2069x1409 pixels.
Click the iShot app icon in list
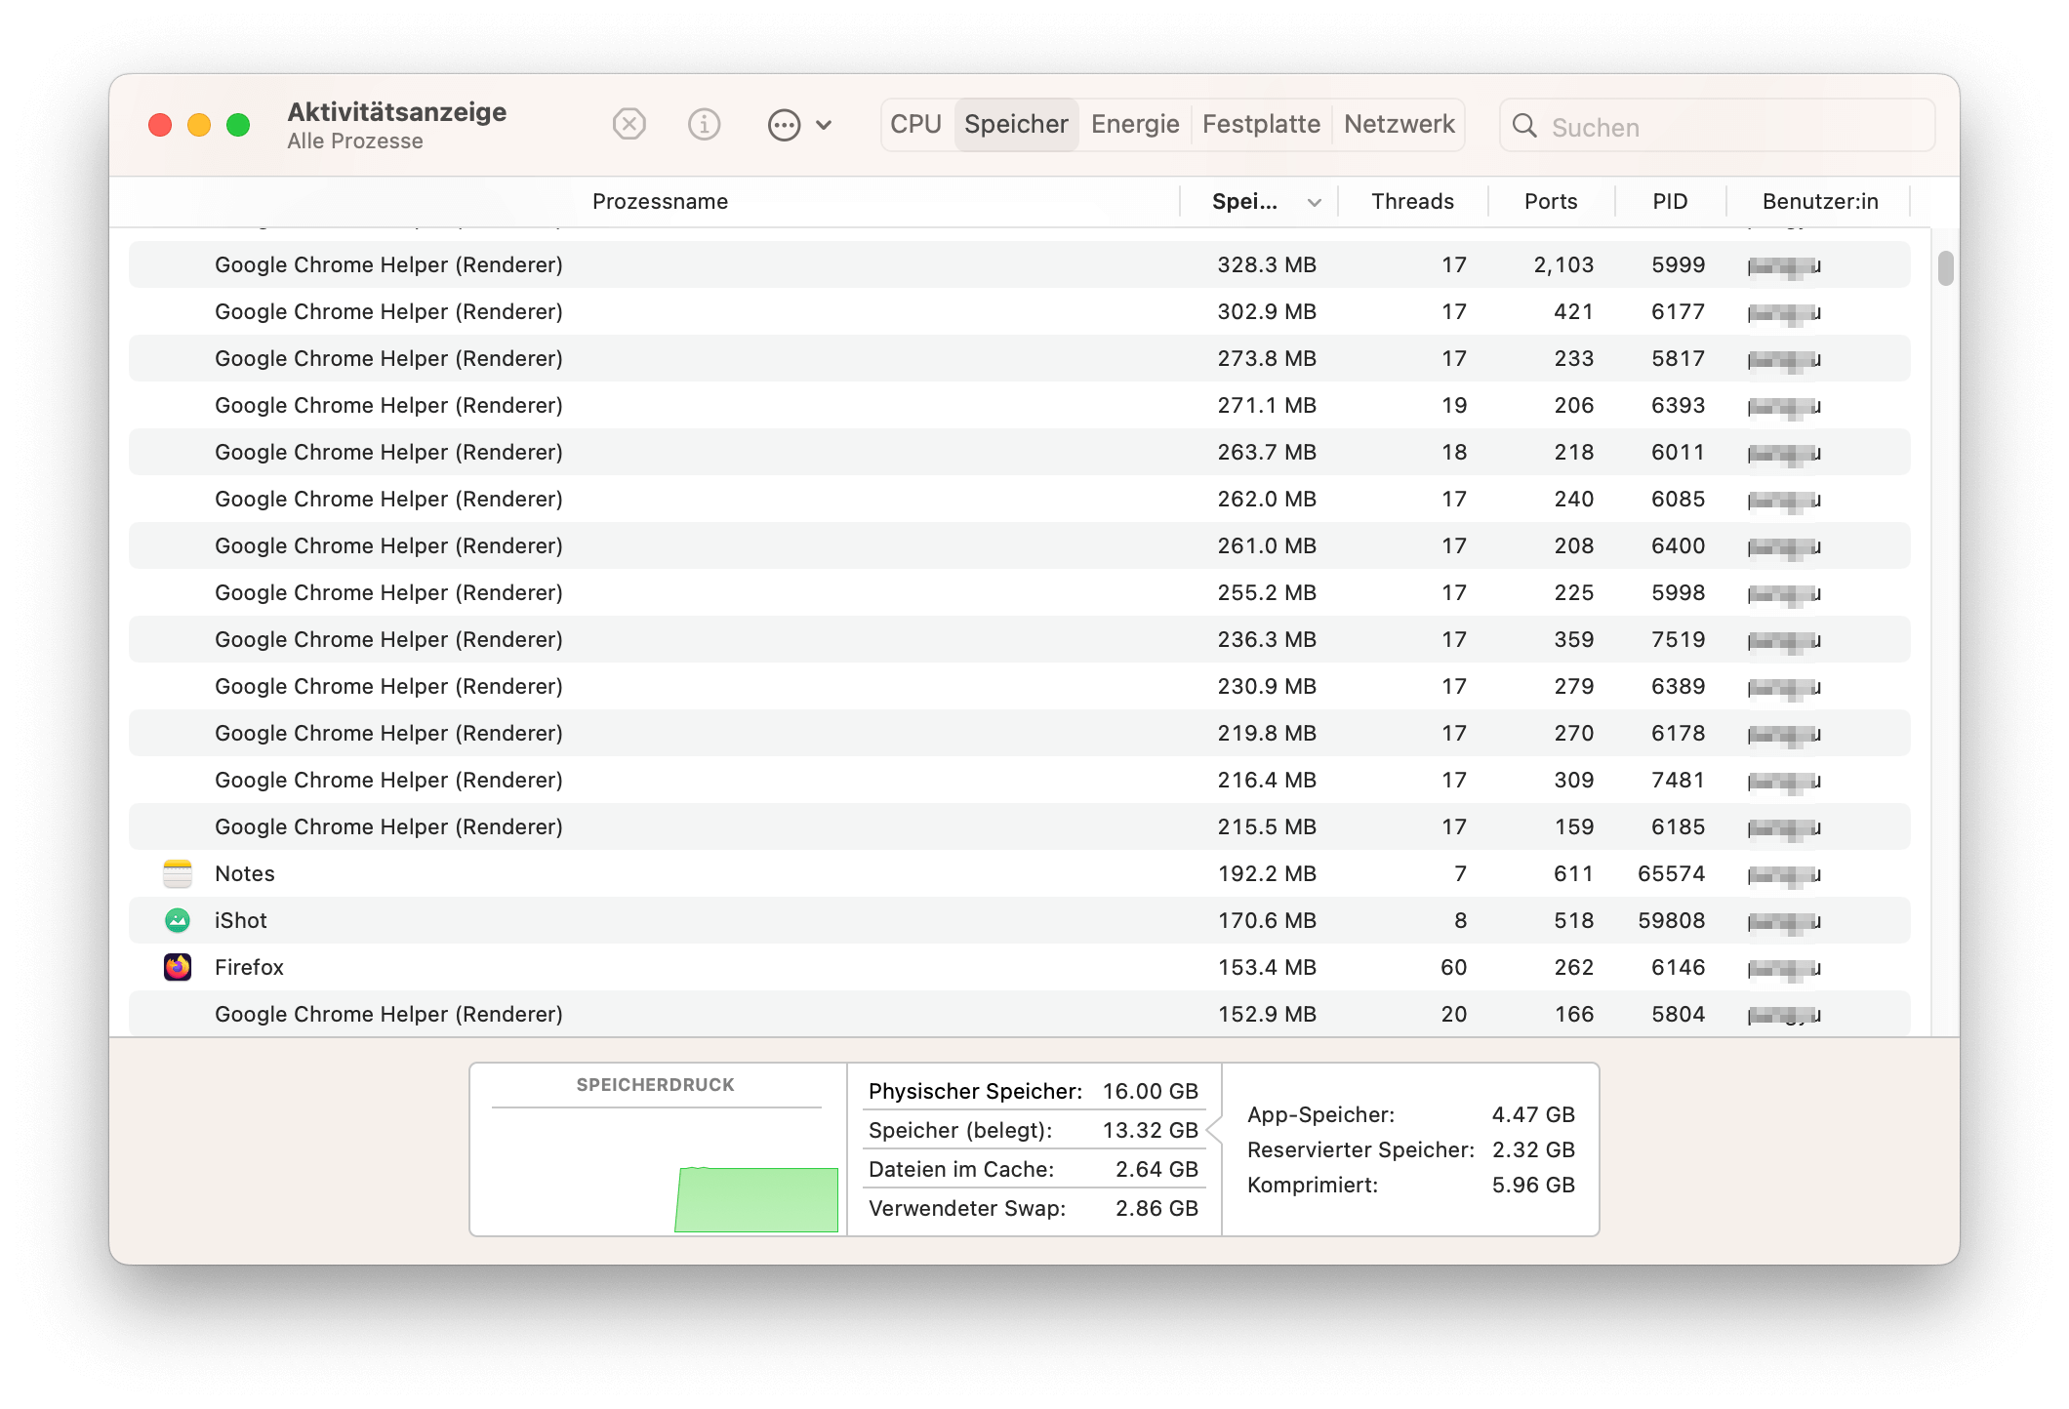click(178, 920)
